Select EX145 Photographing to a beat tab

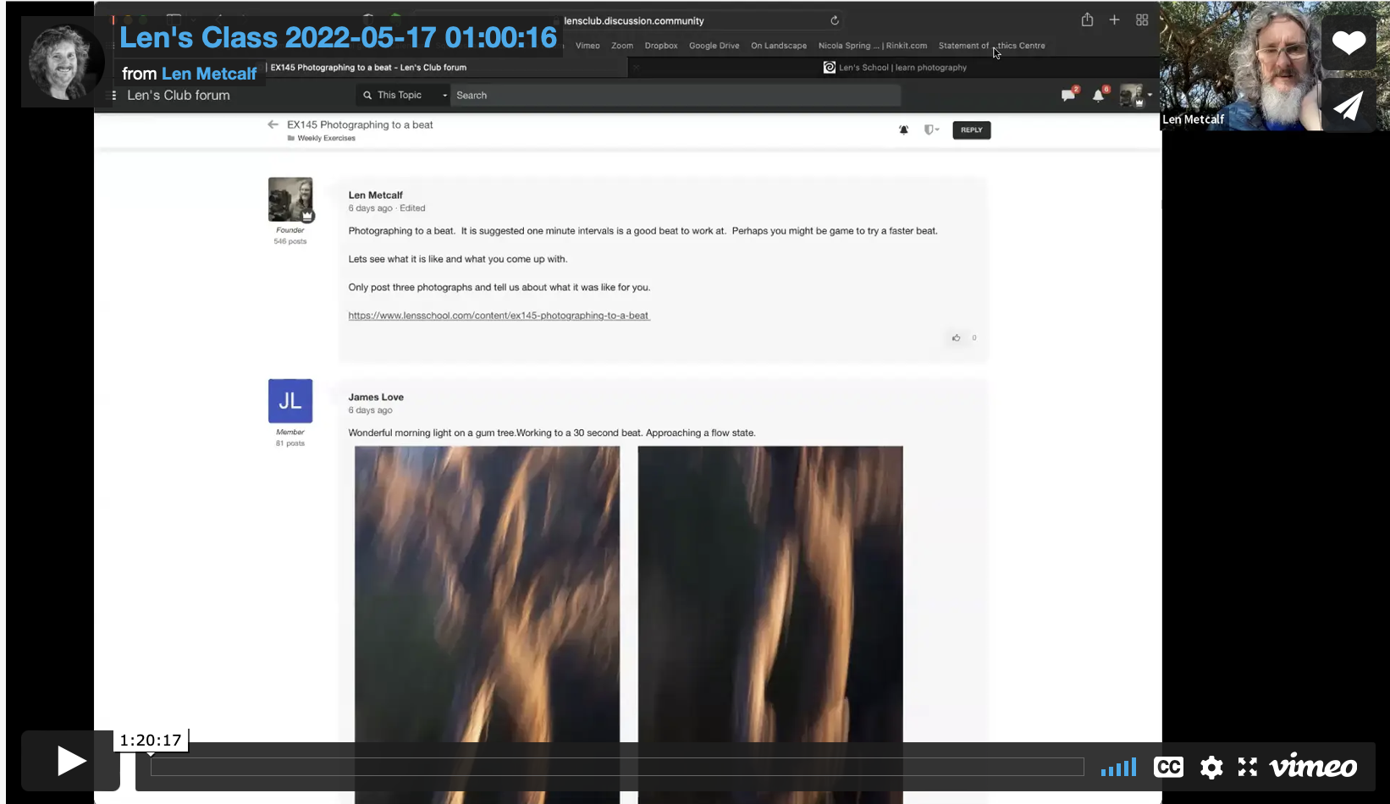368,68
